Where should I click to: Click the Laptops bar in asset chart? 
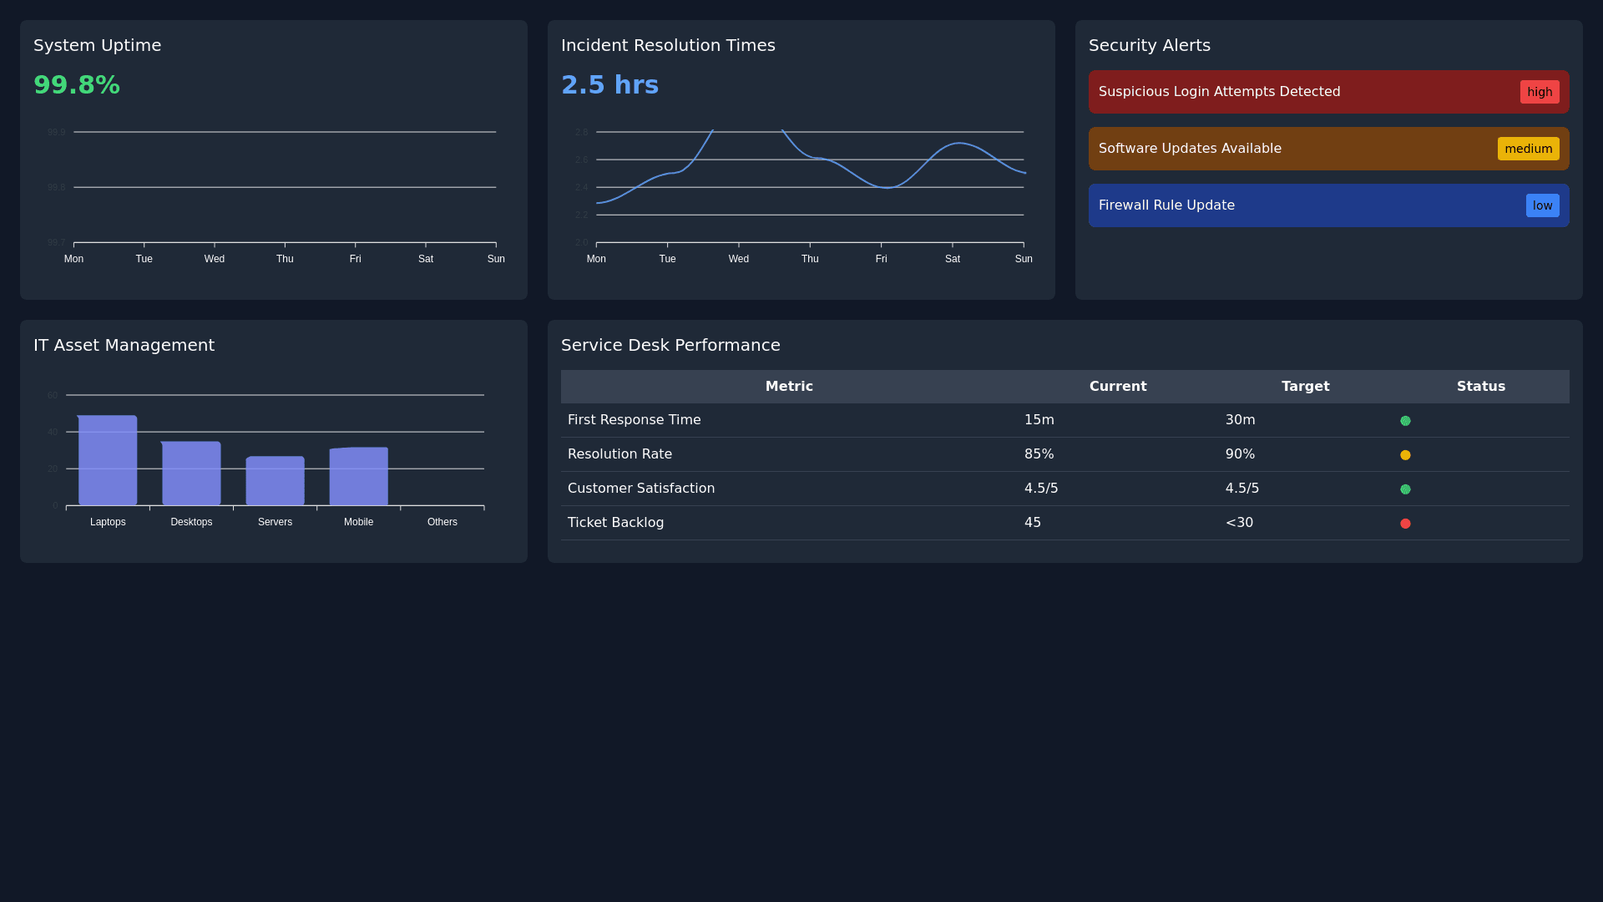click(x=108, y=461)
